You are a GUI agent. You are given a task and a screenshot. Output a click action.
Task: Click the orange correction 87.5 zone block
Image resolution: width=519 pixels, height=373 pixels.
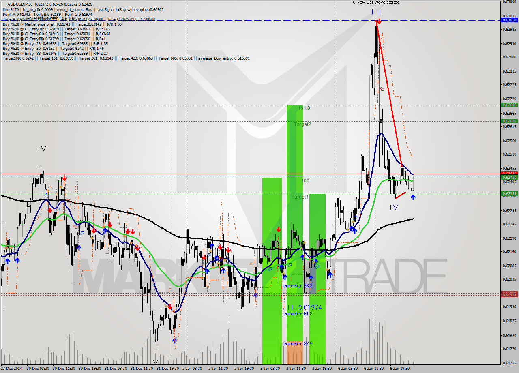[295, 353]
